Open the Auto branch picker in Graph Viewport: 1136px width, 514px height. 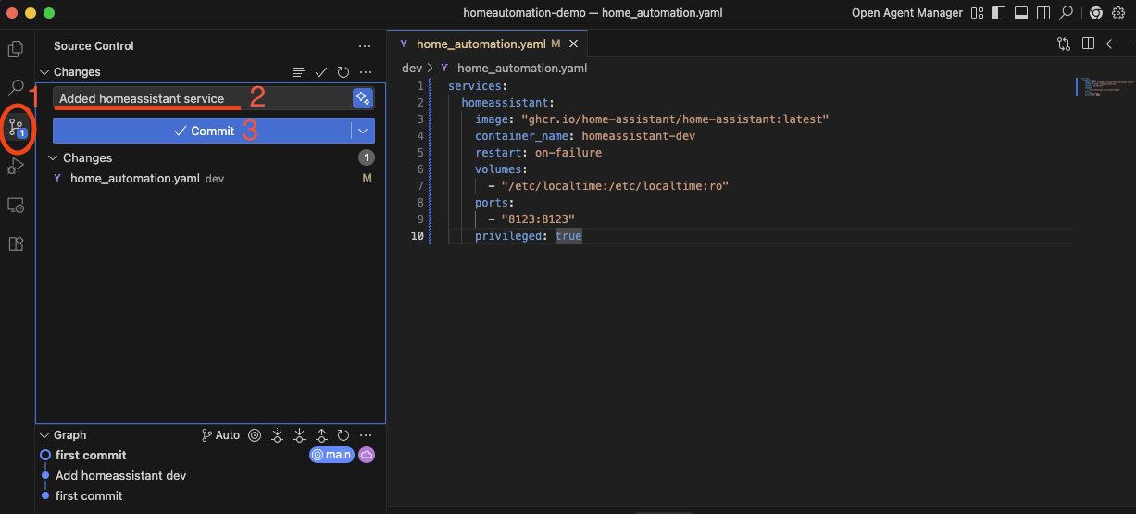coord(221,435)
